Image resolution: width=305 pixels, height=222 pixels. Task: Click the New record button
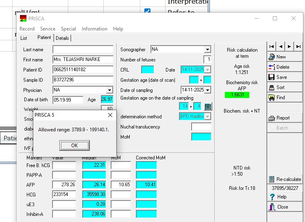tap(284, 57)
